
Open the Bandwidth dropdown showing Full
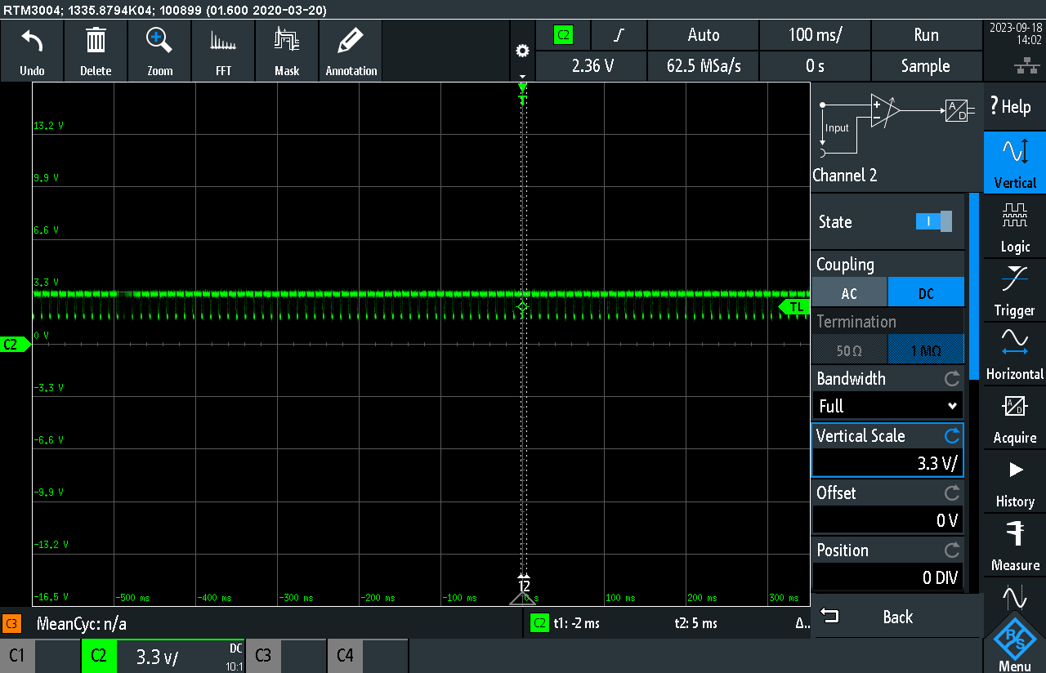pos(887,406)
